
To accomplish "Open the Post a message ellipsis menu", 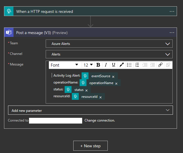I will coord(172,33).
